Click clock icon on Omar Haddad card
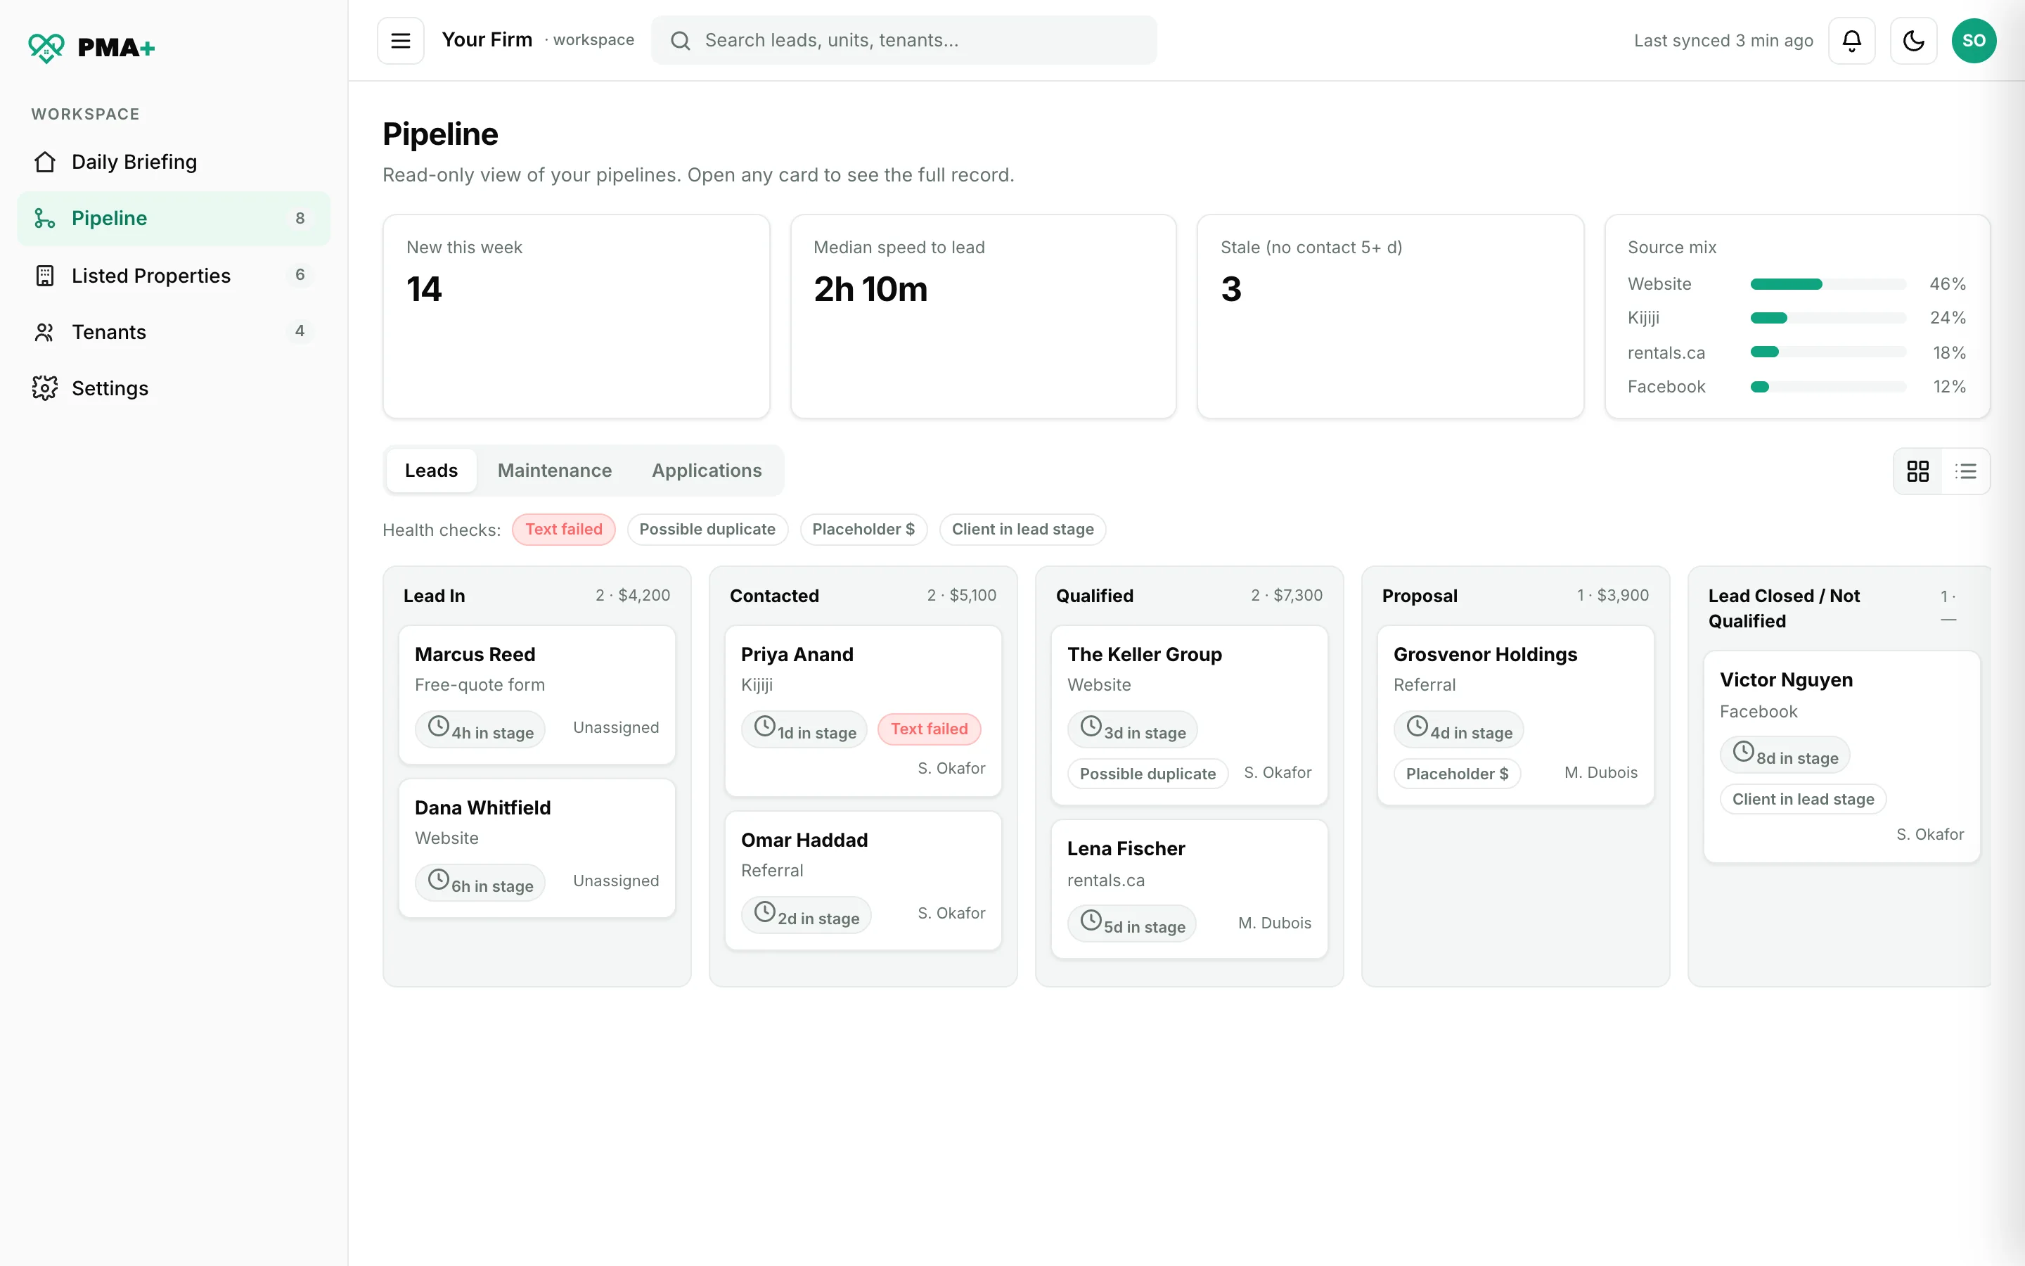This screenshot has width=2025, height=1266. point(764,911)
